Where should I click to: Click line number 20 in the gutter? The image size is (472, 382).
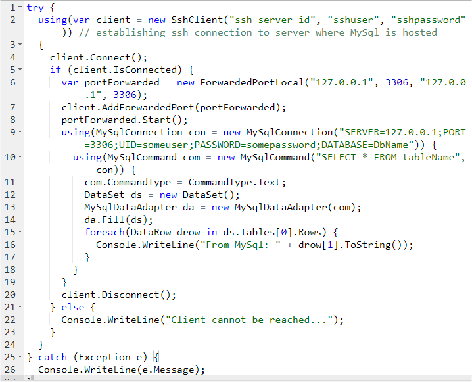pyautogui.click(x=11, y=295)
